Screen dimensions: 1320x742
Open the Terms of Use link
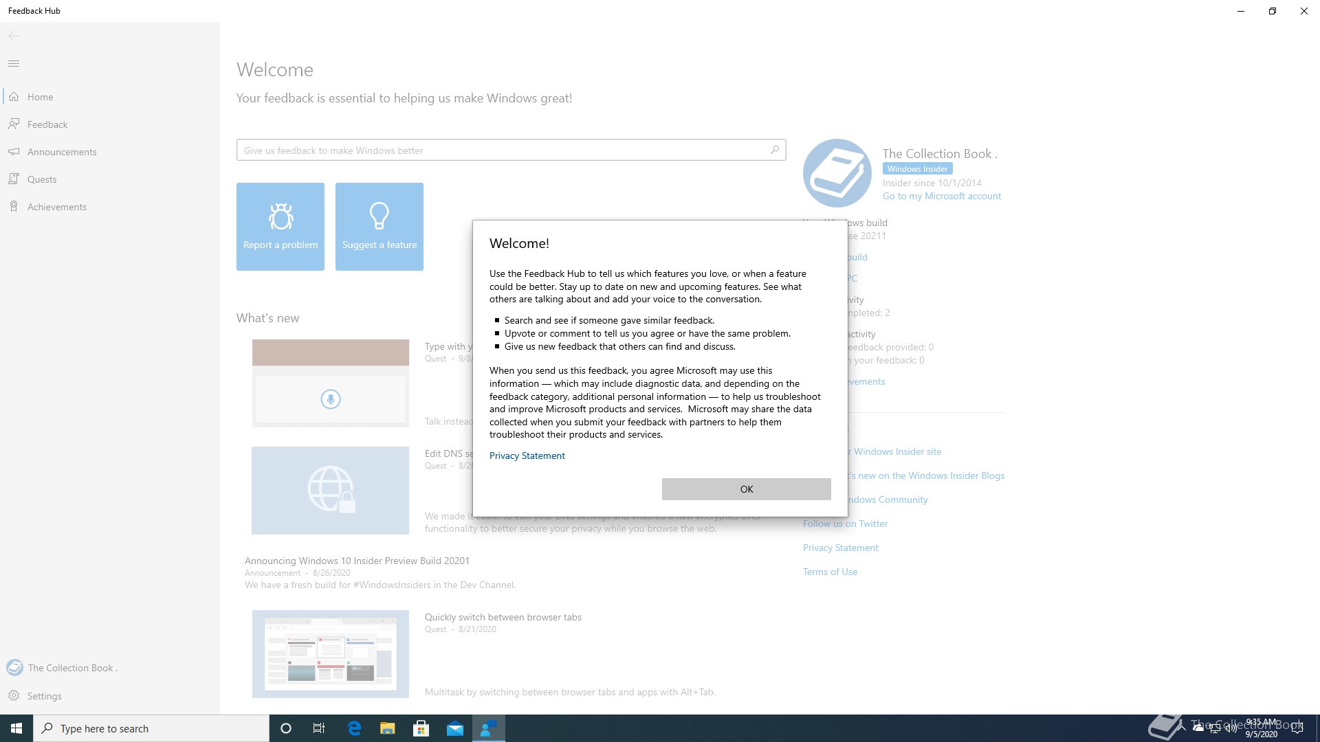(830, 572)
